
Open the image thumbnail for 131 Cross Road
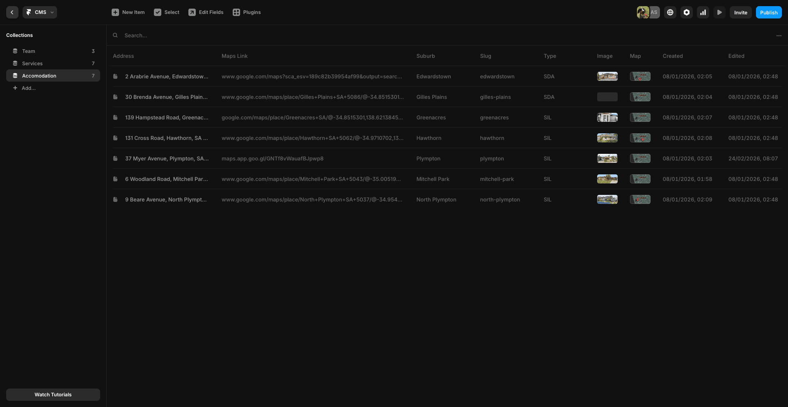(x=607, y=138)
